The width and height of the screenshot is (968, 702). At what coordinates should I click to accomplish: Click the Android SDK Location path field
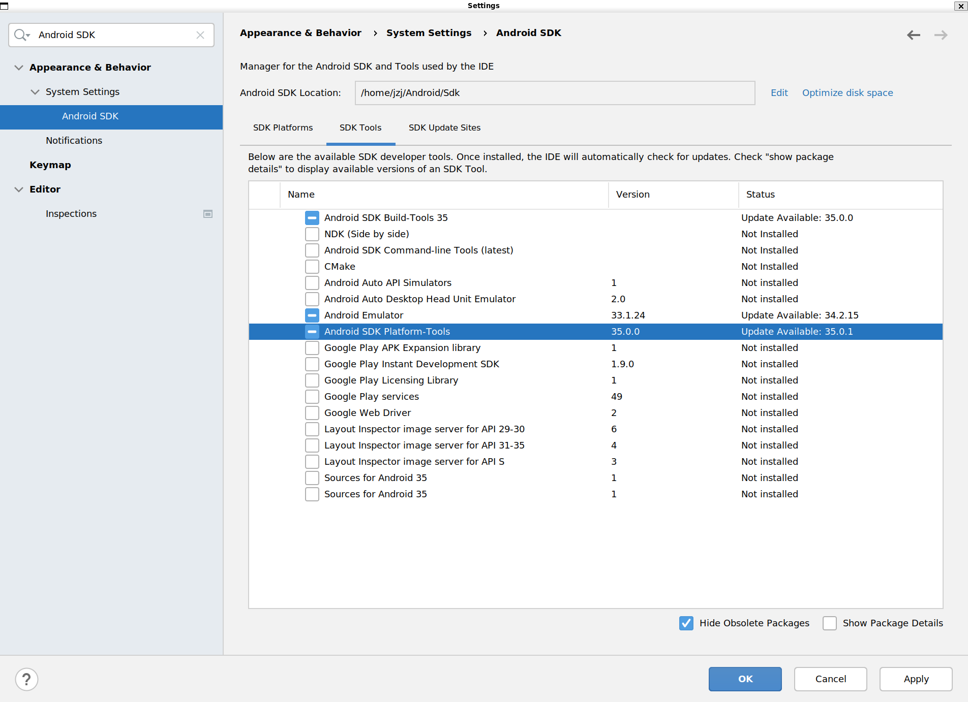(554, 93)
